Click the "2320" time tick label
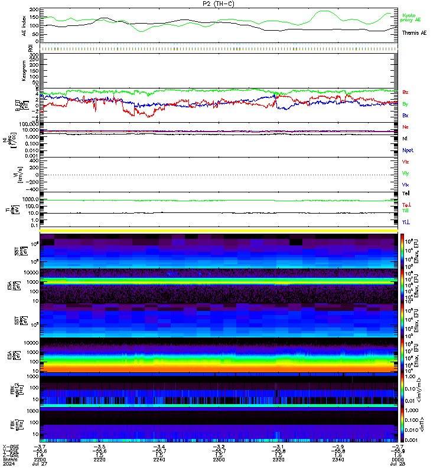The width and height of the screenshot is (443, 472). (x=278, y=460)
